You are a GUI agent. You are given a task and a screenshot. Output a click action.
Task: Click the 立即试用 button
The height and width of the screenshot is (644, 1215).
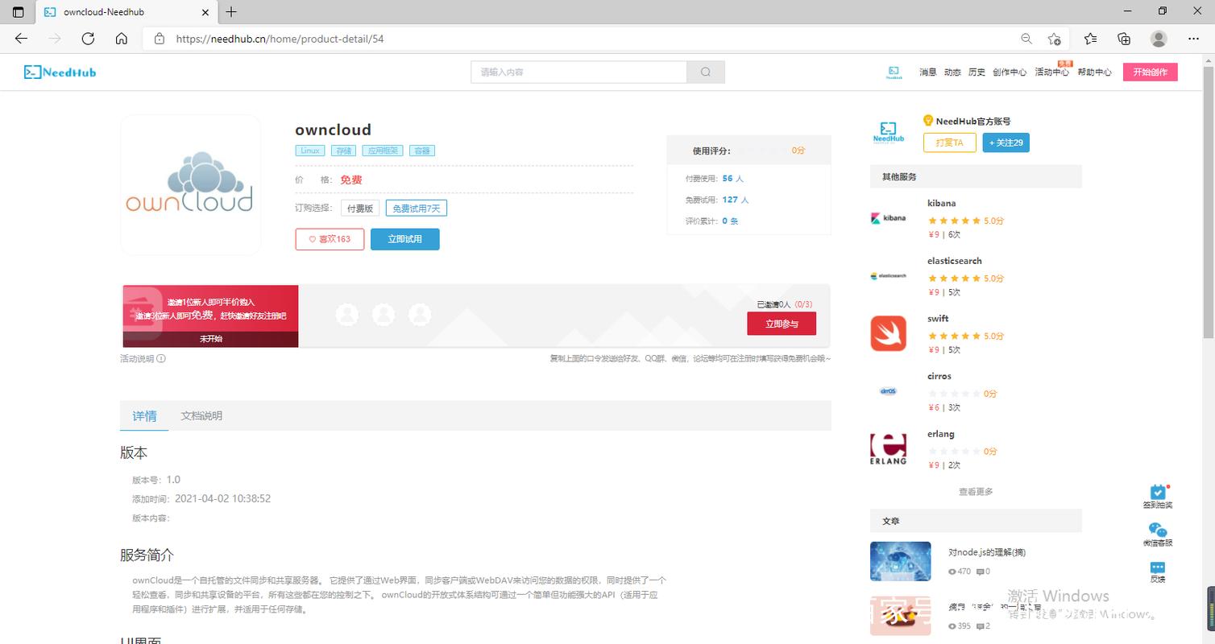click(405, 239)
